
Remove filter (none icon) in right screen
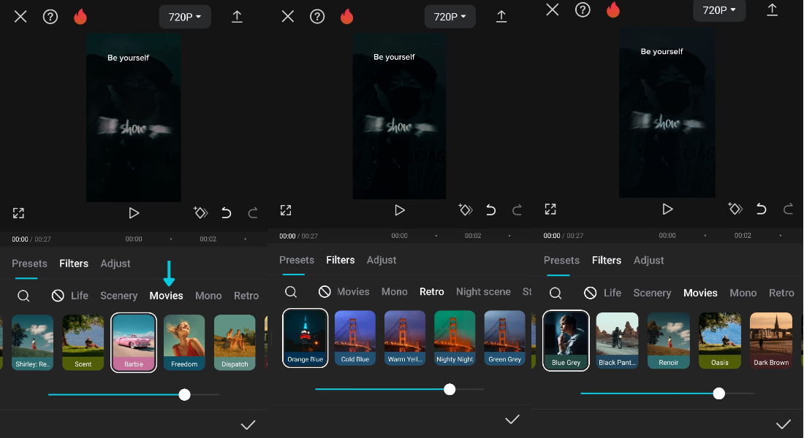[591, 293]
